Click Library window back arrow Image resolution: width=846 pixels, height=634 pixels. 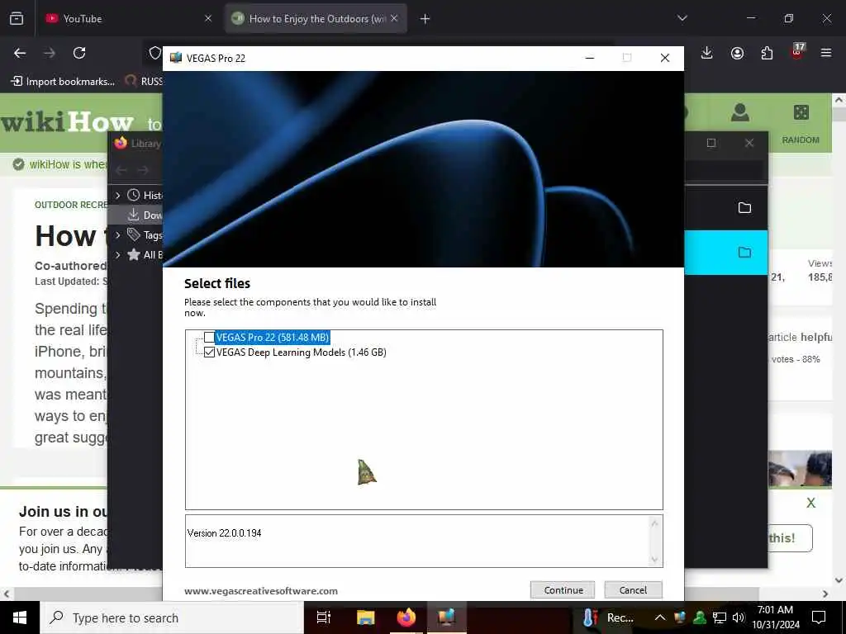pyautogui.click(x=121, y=170)
